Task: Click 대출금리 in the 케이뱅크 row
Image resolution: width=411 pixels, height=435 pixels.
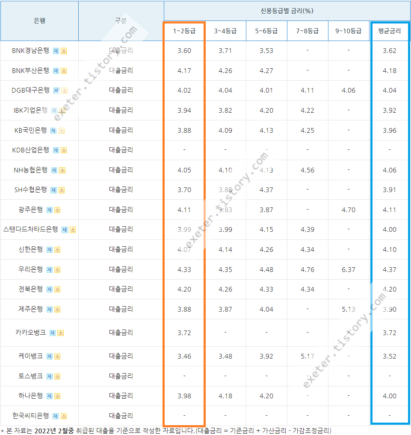Action: tap(121, 356)
